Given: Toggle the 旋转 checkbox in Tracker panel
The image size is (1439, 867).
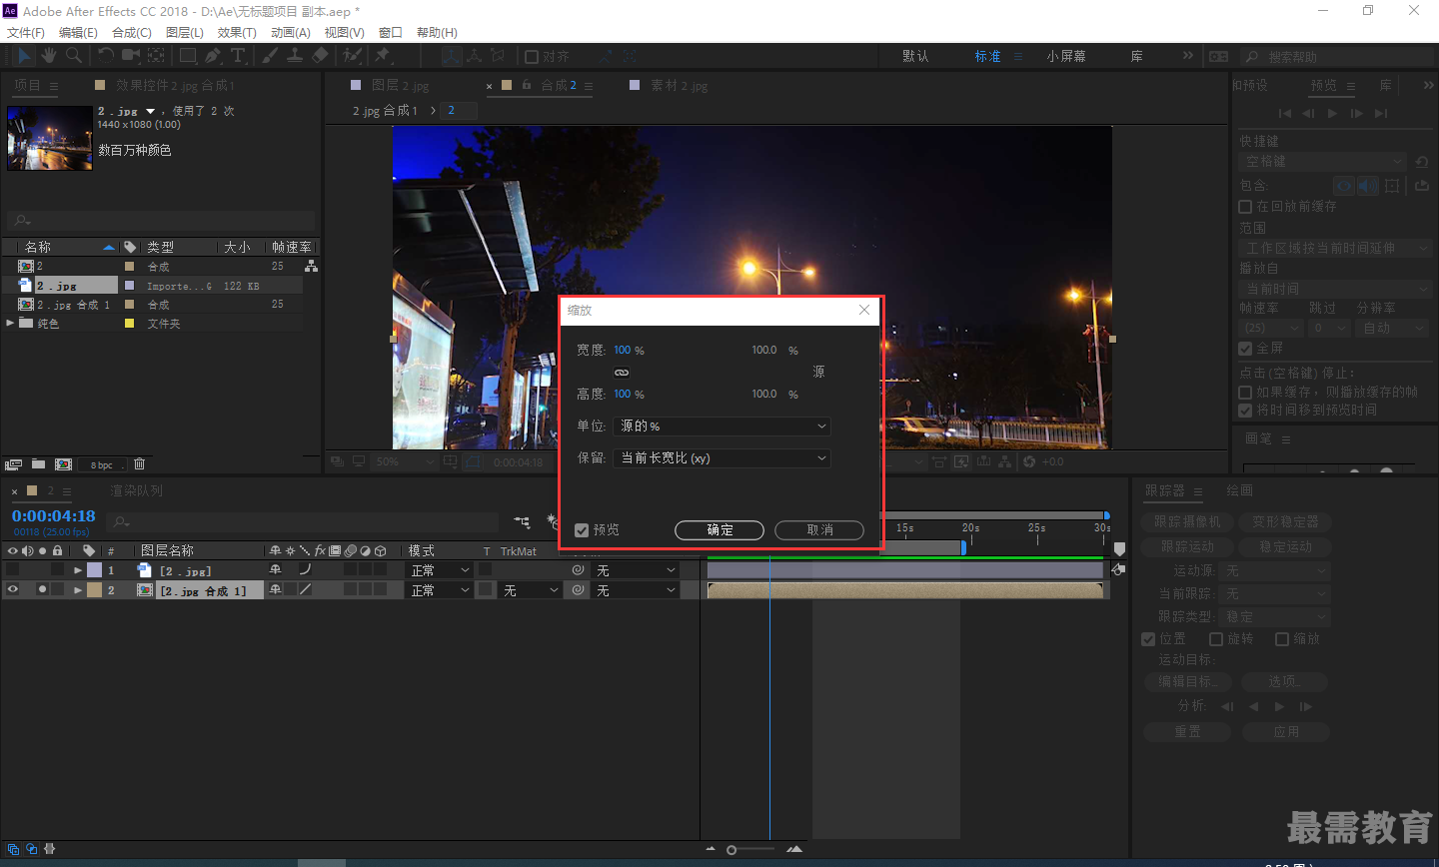Looking at the screenshot, I should point(1216,639).
